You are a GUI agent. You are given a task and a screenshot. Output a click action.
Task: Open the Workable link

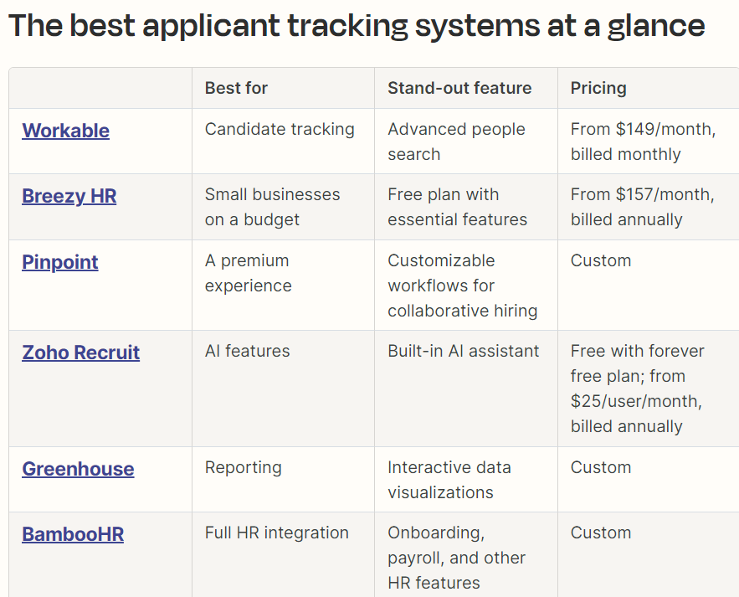[x=65, y=131]
